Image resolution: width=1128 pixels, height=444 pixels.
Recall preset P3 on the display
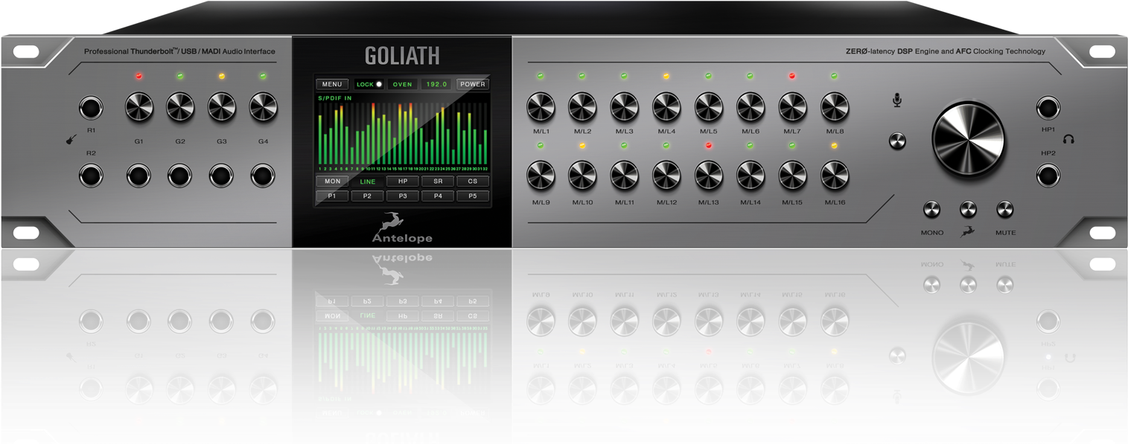[403, 196]
